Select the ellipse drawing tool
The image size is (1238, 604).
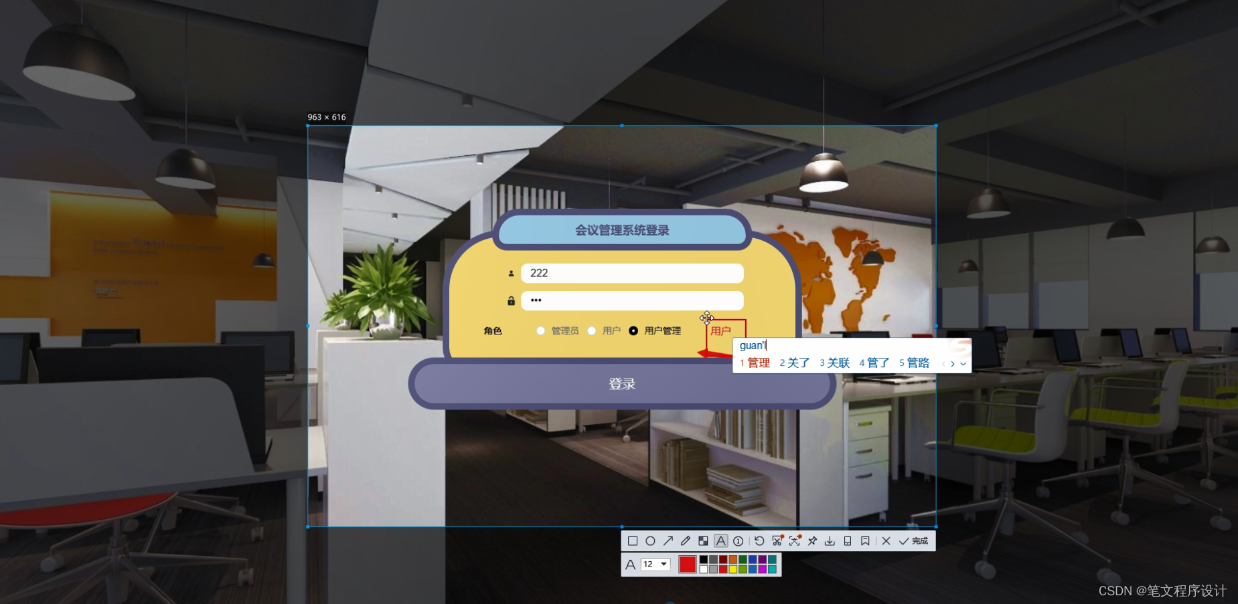click(x=651, y=540)
